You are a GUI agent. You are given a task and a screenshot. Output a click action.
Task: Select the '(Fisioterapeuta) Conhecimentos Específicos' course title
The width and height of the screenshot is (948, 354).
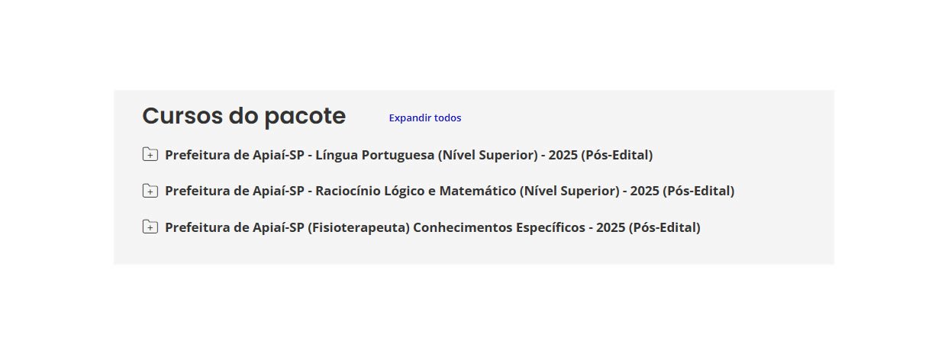432,227
